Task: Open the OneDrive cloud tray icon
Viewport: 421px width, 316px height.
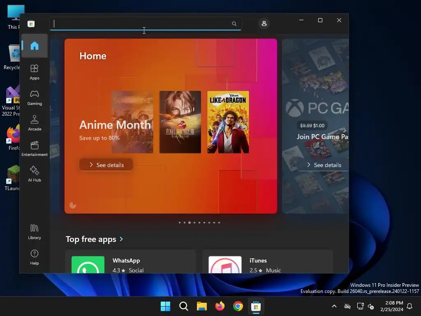Action: click(347, 306)
